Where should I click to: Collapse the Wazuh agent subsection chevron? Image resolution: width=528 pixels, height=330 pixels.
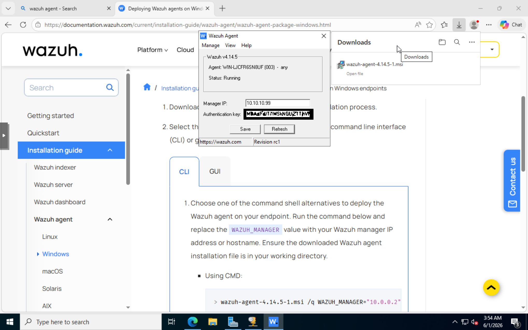110,219
